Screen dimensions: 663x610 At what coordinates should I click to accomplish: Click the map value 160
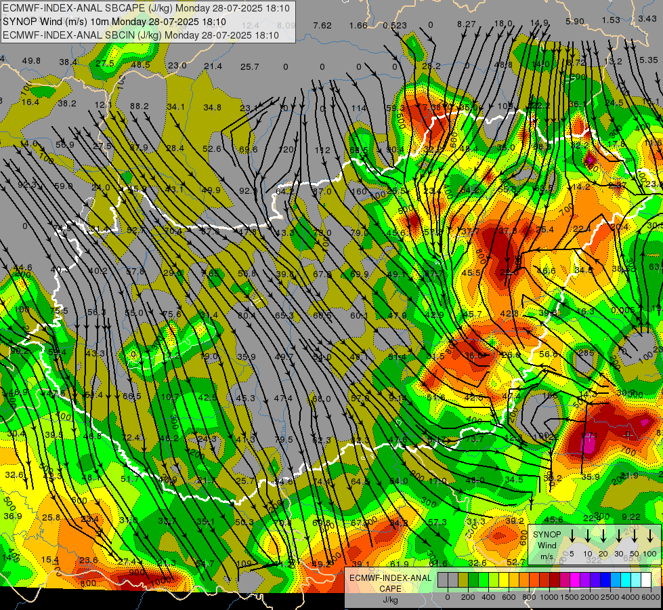click(358, 191)
